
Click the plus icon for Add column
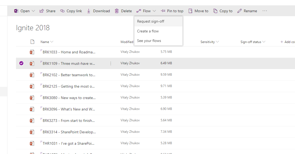point(282,42)
